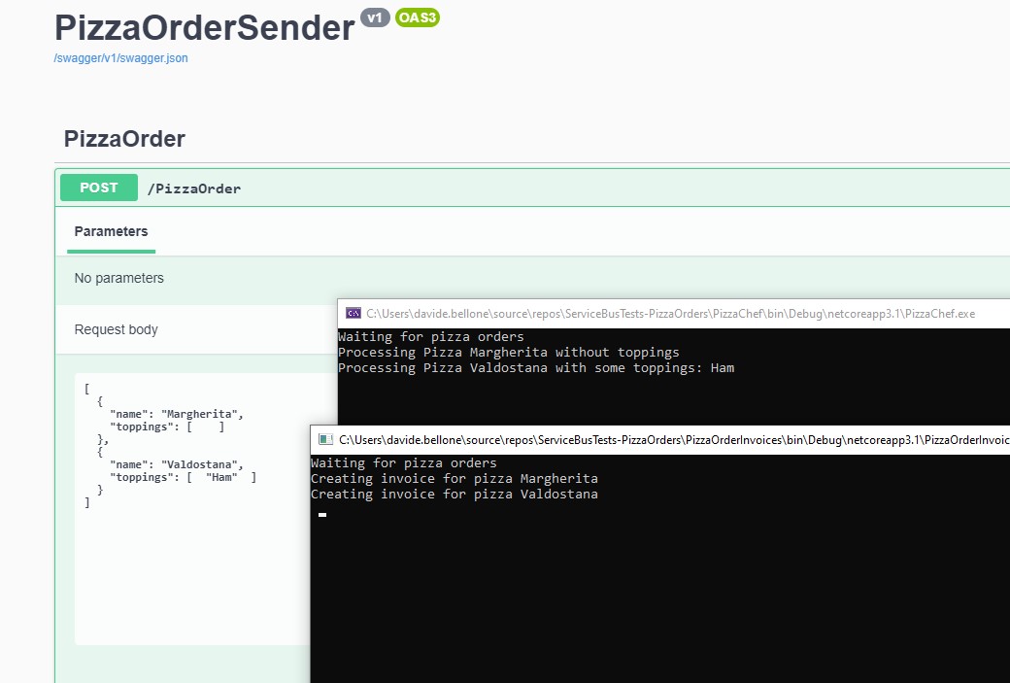1010x683 pixels.
Task: Expand the /PizzaOrder endpoint path
Action: click(x=194, y=188)
